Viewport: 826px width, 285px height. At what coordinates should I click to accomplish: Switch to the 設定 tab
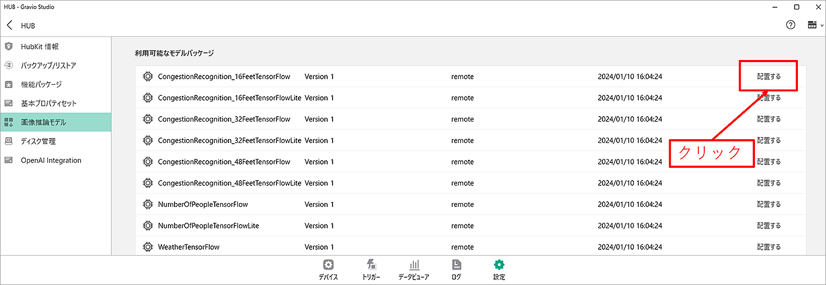[499, 270]
